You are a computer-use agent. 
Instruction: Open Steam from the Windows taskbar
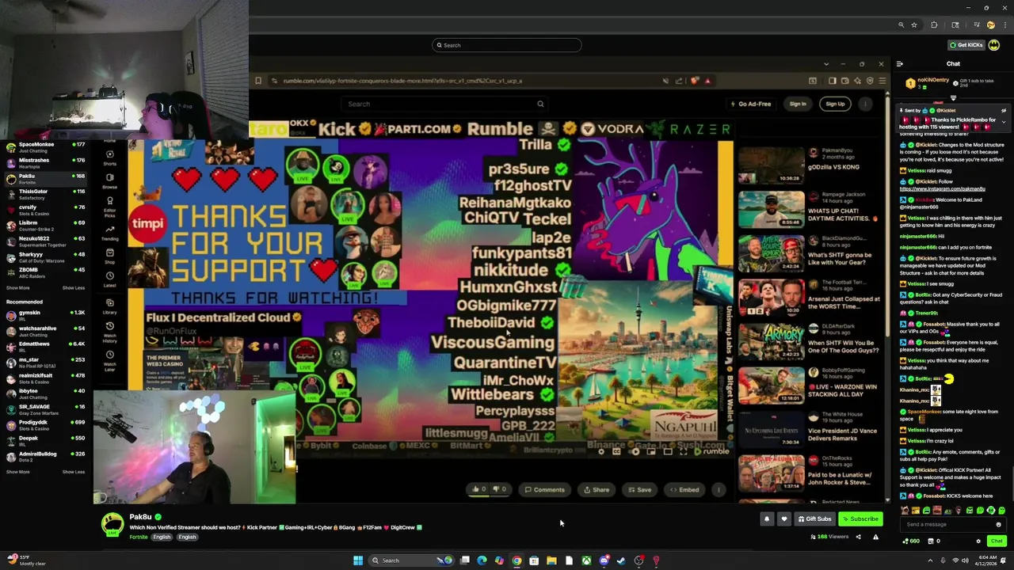[x=621, y=560]
